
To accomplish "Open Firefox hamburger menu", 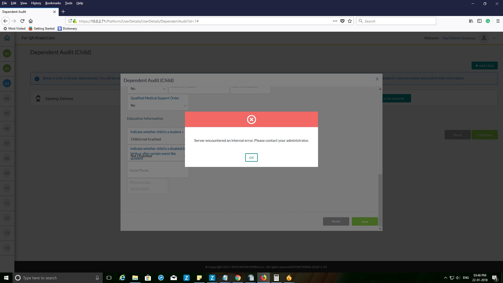I will coord(498,21).
